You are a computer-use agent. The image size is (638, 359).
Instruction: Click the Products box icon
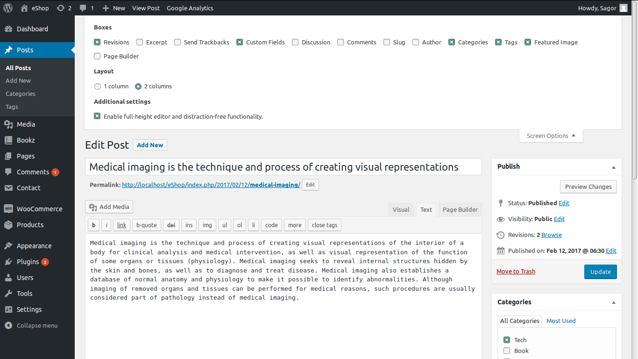(8, 225)
